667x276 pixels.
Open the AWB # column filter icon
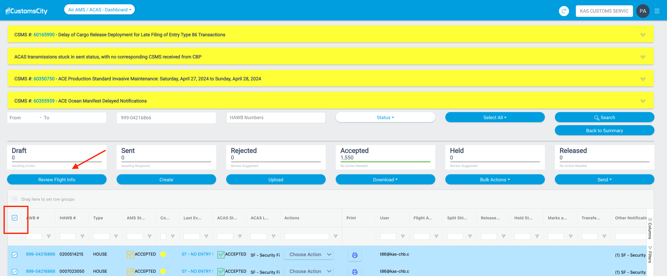point(49,236)
